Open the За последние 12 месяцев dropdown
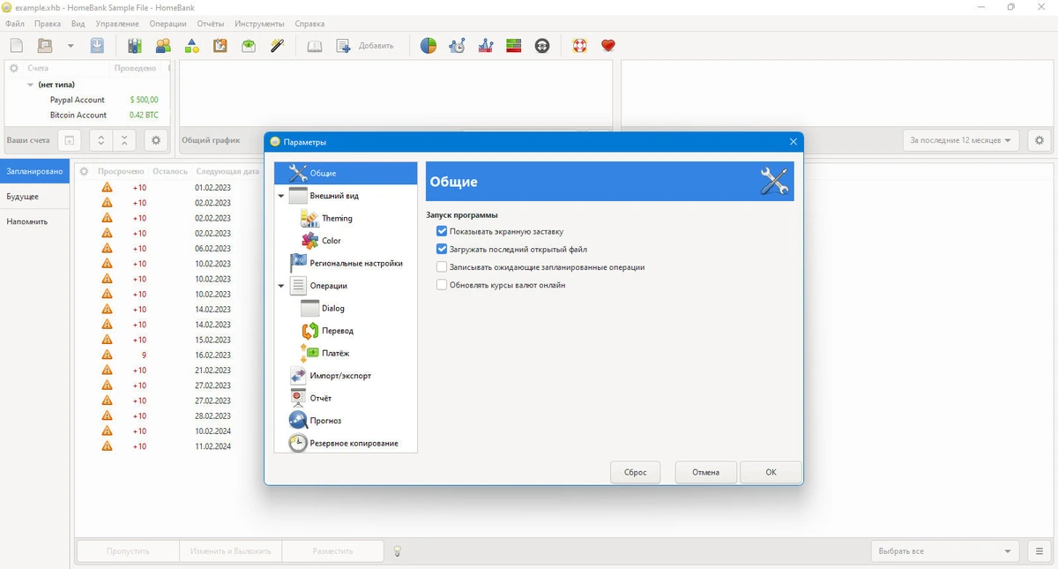The height and width of the screenshot is (569, 1058). coord(961,140)
